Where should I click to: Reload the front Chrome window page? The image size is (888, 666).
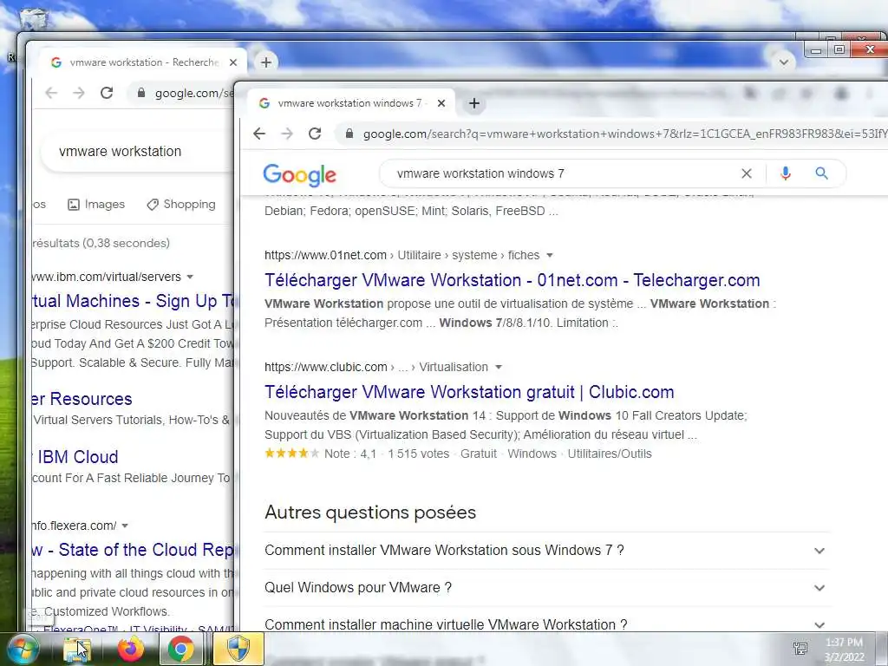(315, 134)
